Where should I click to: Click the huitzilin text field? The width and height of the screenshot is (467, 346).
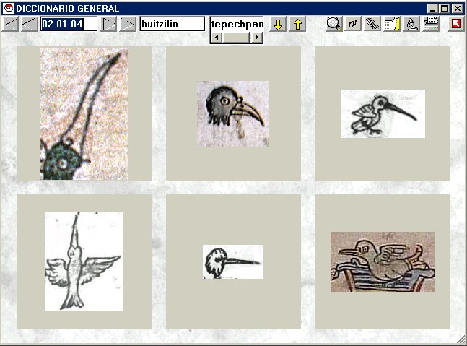172,24
